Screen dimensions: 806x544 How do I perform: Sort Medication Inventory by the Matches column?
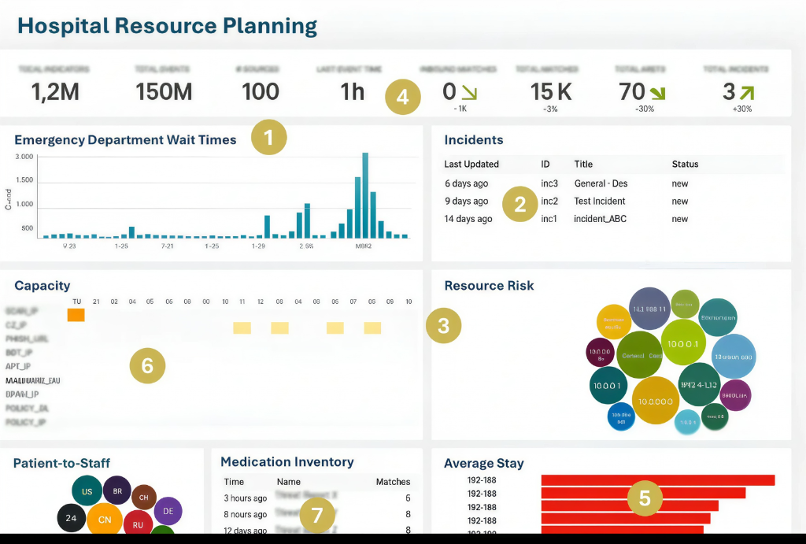pyautogui.click(x=393, y=482)
